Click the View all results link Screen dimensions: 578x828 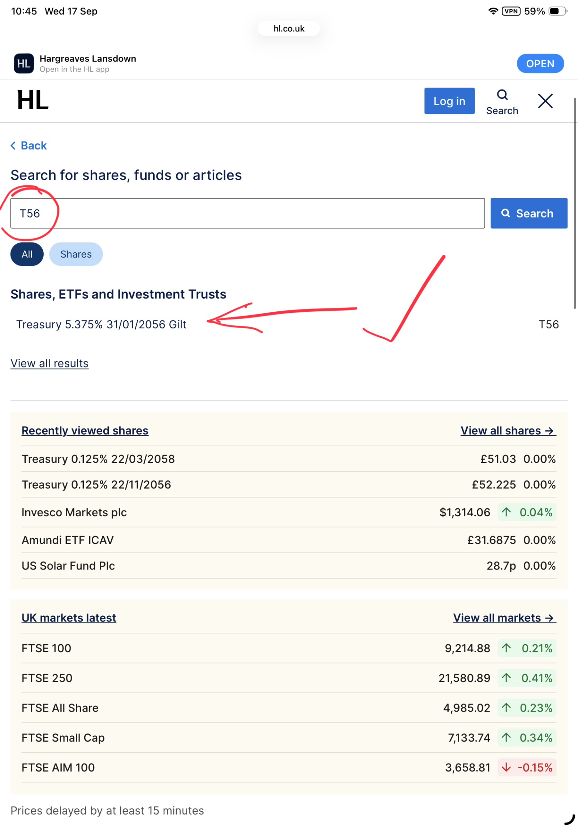click(49, 363)
